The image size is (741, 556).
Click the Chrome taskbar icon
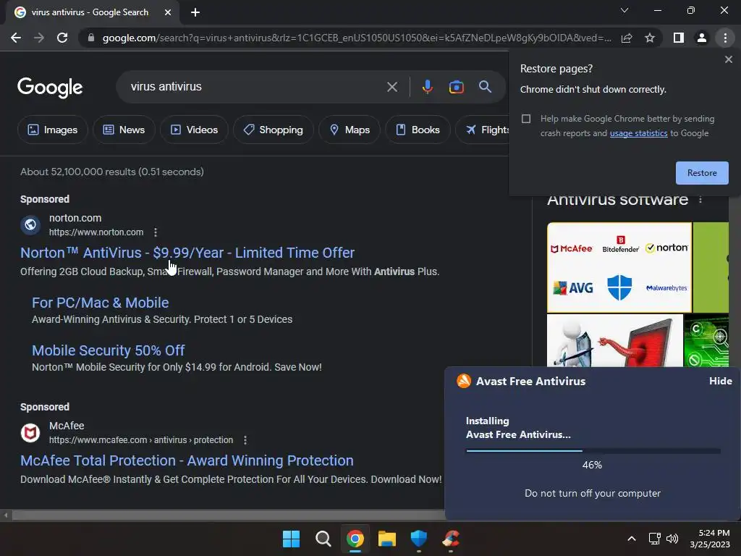pyautogui.click(x=355, y=539)
